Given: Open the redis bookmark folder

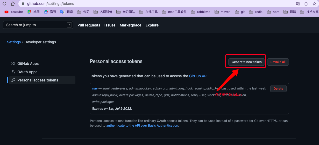Looking at the screenshot, I should pyautogui.click(x=256, y=12).
